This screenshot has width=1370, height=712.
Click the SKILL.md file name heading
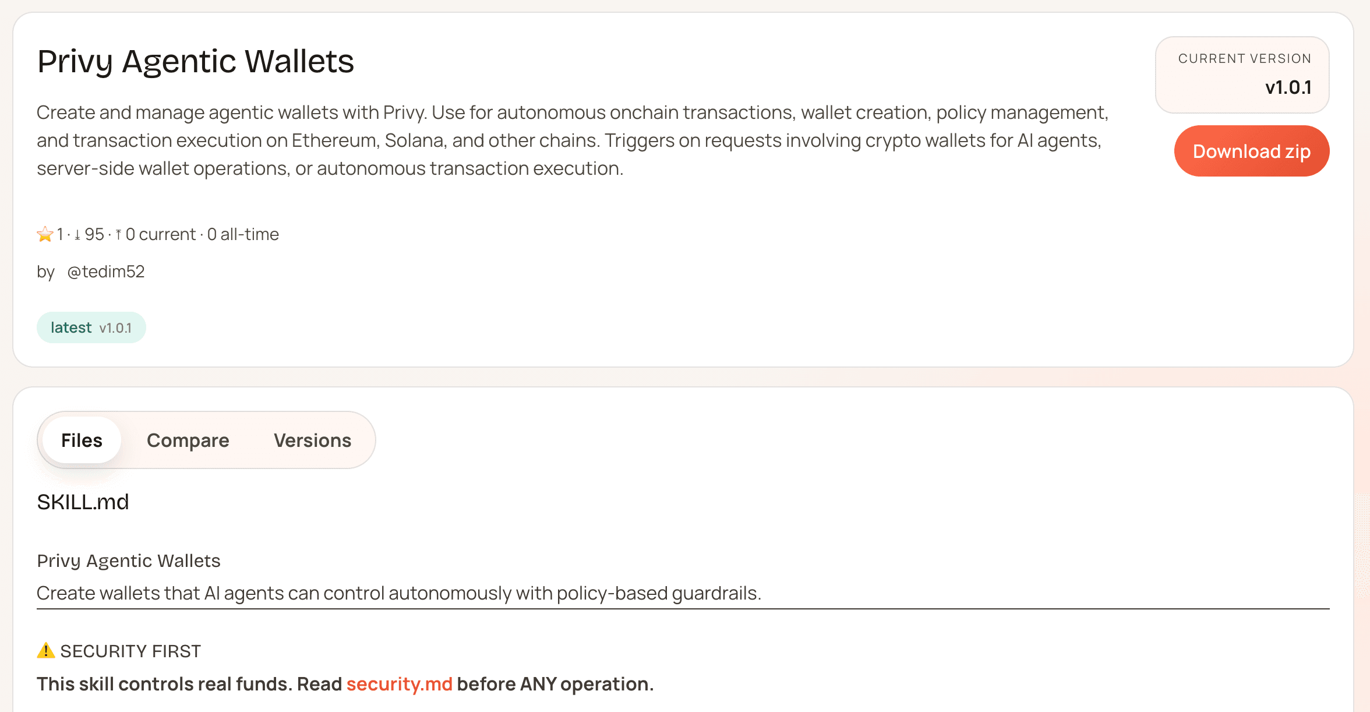click(x=83, y=502)
